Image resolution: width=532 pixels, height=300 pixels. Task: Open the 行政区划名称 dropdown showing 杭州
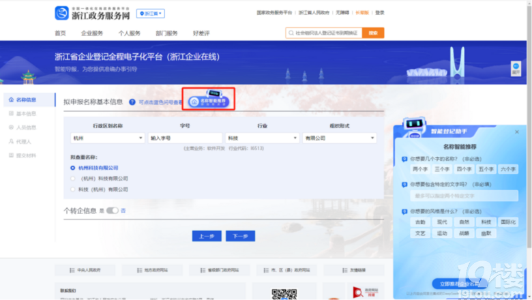[108, 138]
